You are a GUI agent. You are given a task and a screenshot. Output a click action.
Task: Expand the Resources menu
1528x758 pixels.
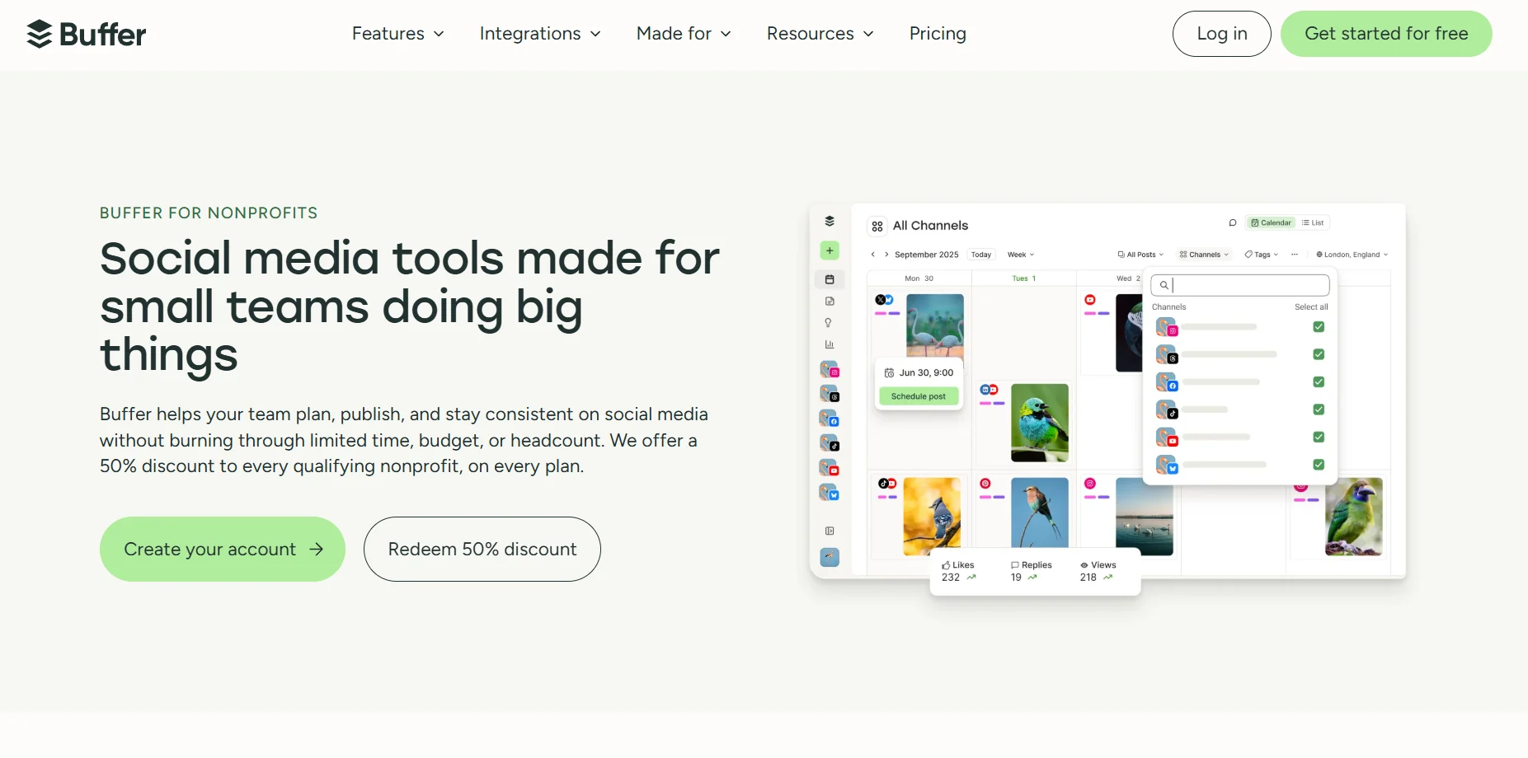[820, 34]
